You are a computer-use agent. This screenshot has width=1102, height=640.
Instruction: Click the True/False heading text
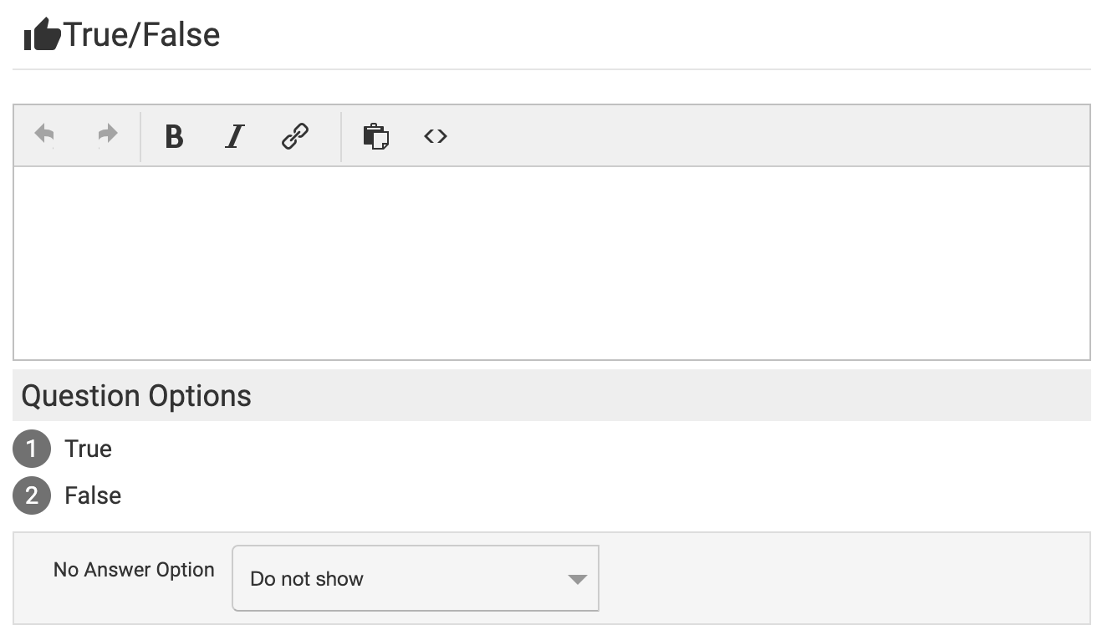142,35
